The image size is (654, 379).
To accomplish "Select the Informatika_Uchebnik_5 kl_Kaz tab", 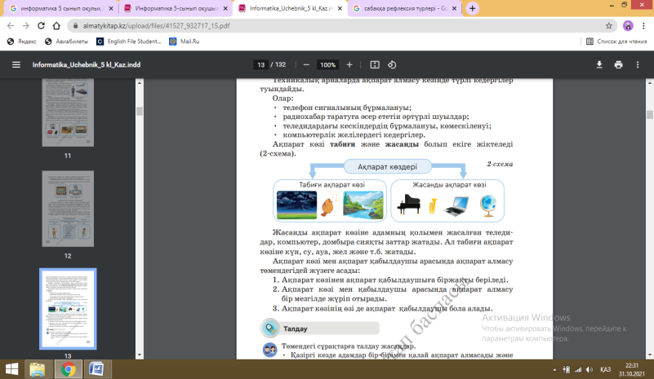I will pyautogui.click(x=291, y=8).
